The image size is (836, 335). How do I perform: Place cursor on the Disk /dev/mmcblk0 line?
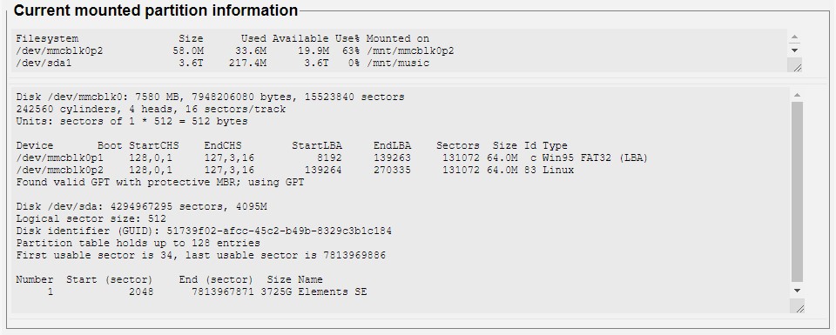click(x=210, y=97)
